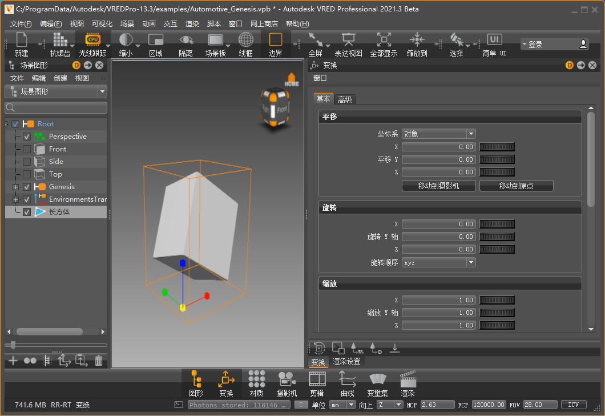
Task: Click the 移动到摄影机 button
Action: tap(439, 186)
